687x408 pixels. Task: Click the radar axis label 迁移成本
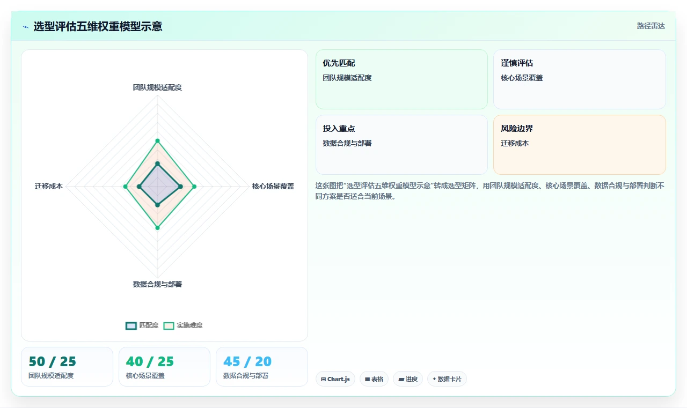[49, 187]
